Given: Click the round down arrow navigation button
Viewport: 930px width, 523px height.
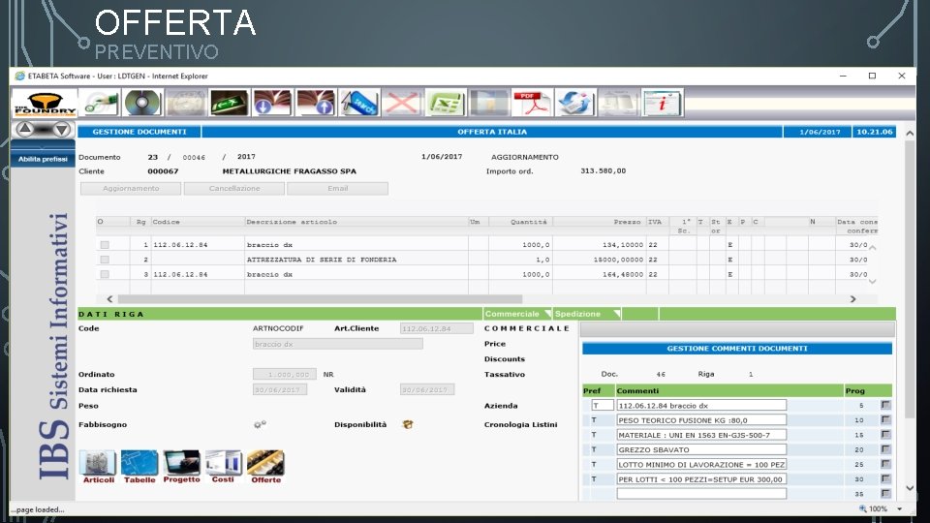Looking at the screenshot, I should [x=62, y=129].
